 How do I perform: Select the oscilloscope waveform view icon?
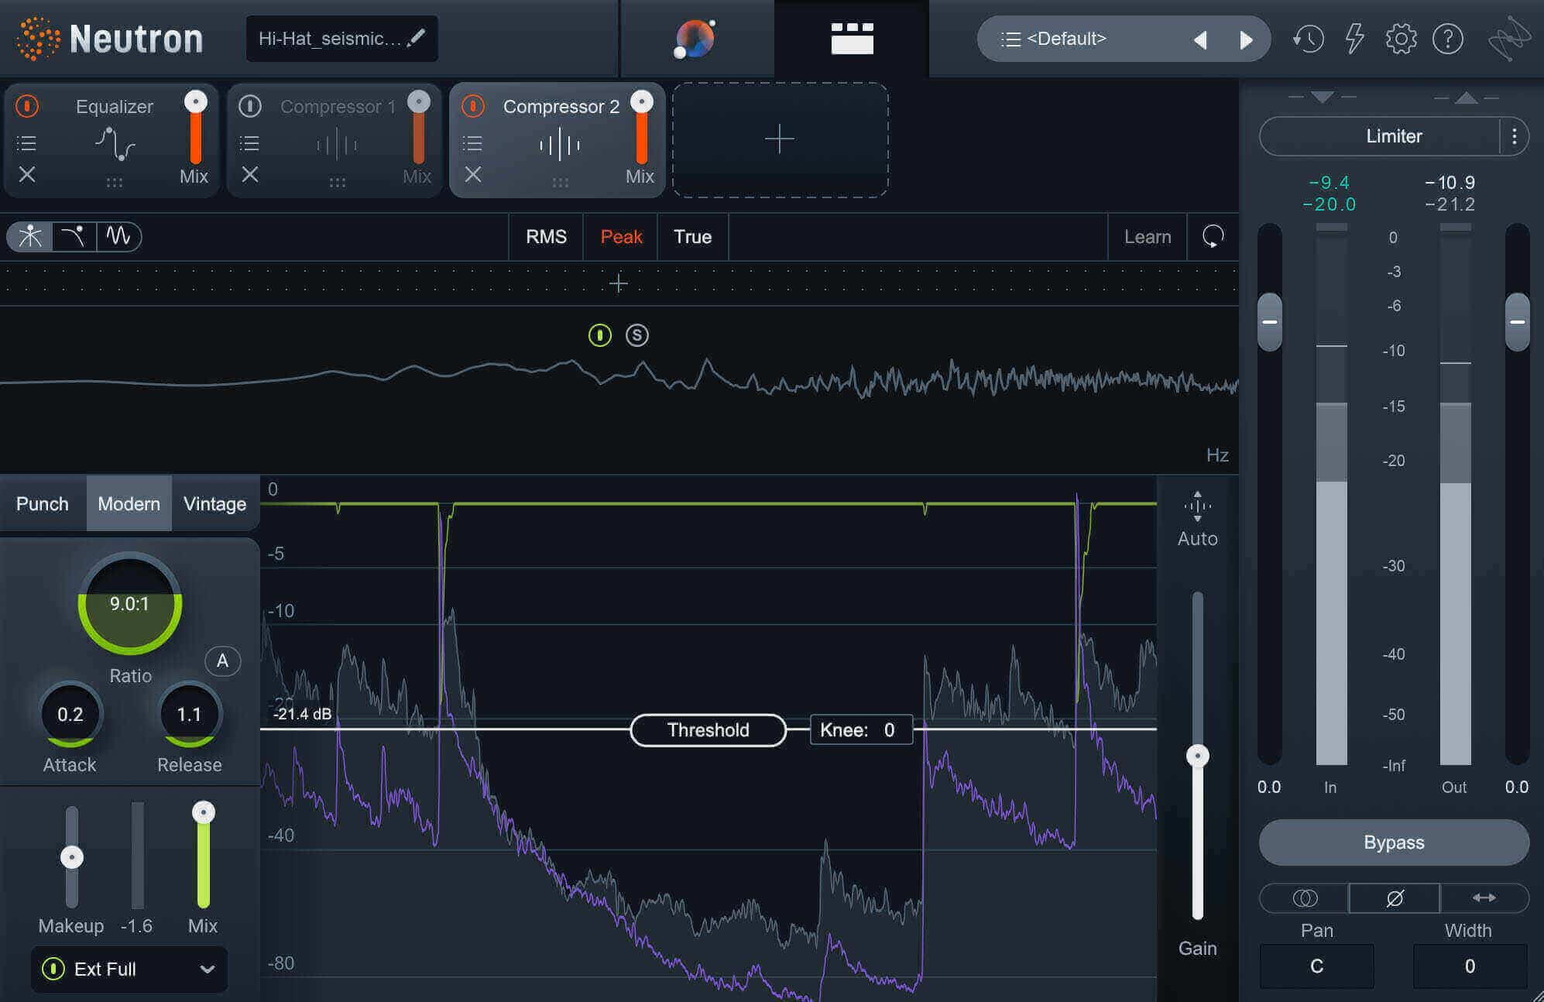coord(118,236)
